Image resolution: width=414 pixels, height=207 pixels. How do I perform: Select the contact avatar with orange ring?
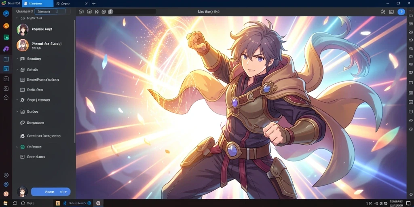pos(23,45)
